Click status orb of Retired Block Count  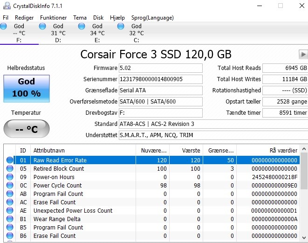pos(10,168)
